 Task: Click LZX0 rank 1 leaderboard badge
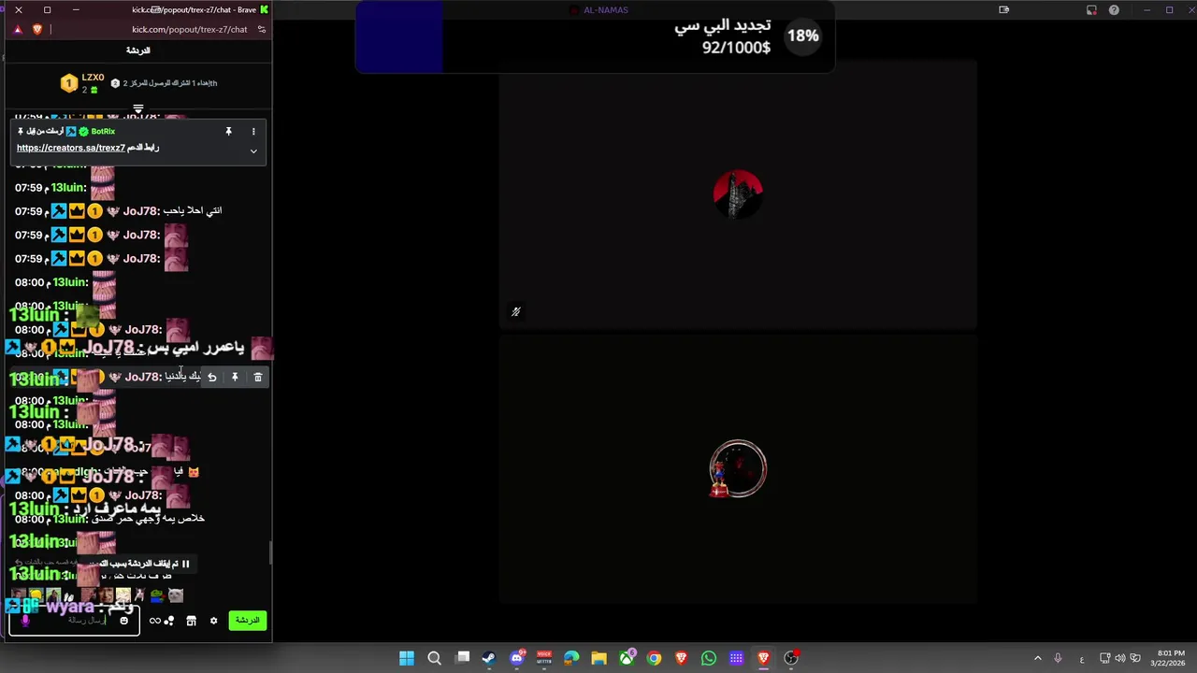tap(68, 83)
